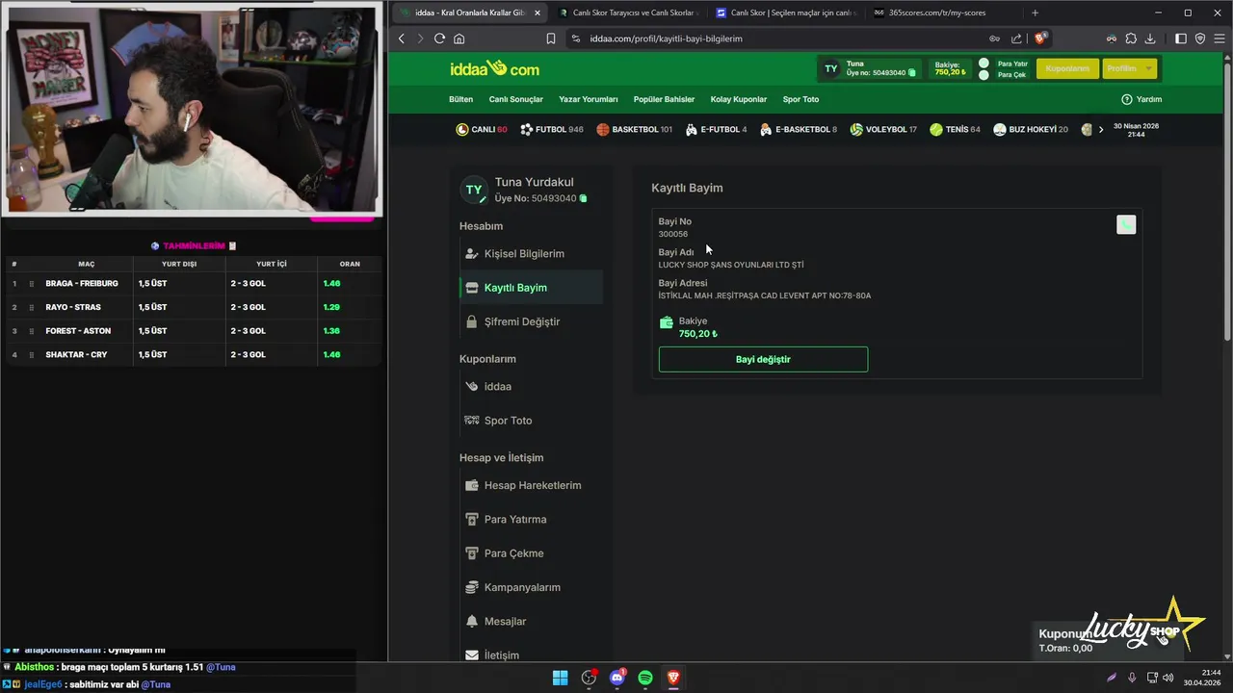
Task: Select the CANLI 60 sports filter
Action: [482, 129]
